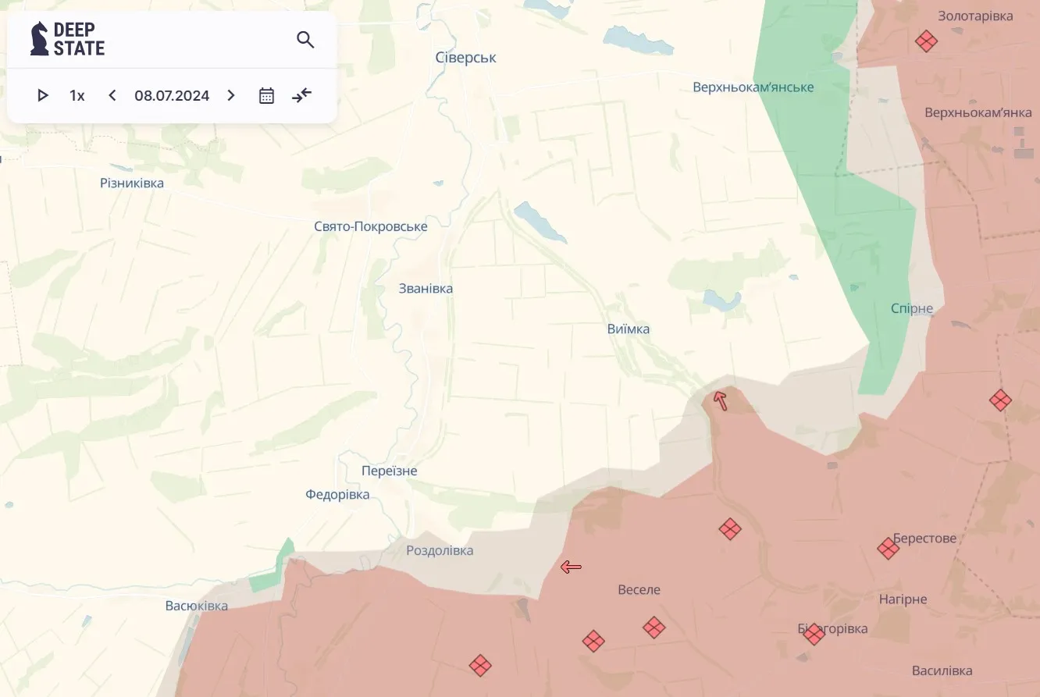
Task: Click the red attack arrow south of Виїмка
Action: coord(720,401)
